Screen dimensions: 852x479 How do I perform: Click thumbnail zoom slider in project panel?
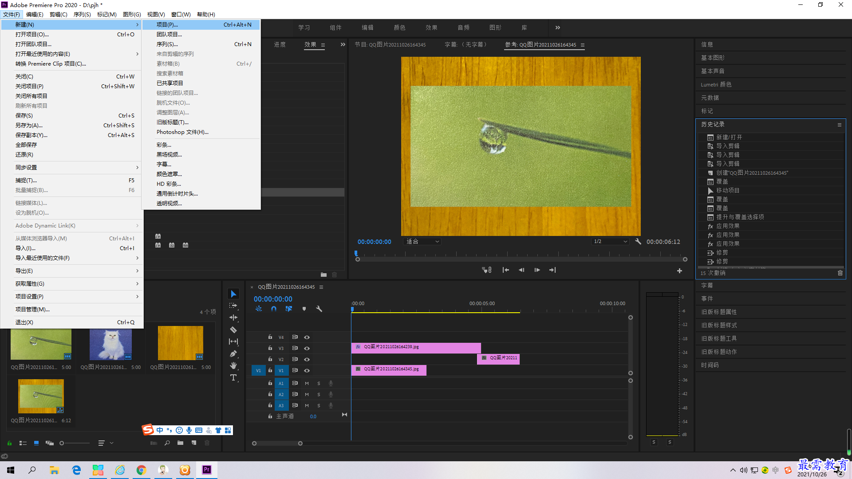[x=75, y=443]
